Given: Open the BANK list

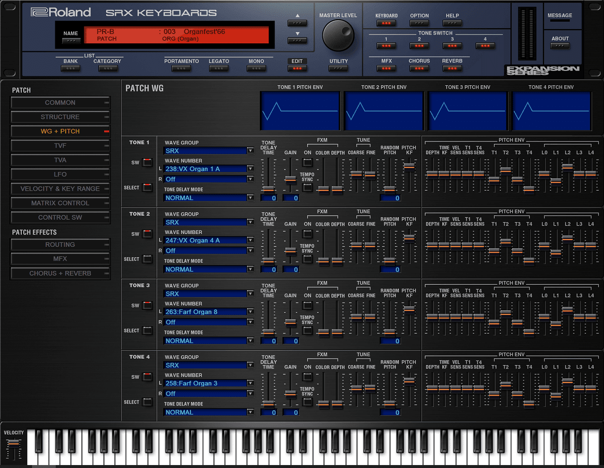Looking at the screenshot, I should [71, 68].
